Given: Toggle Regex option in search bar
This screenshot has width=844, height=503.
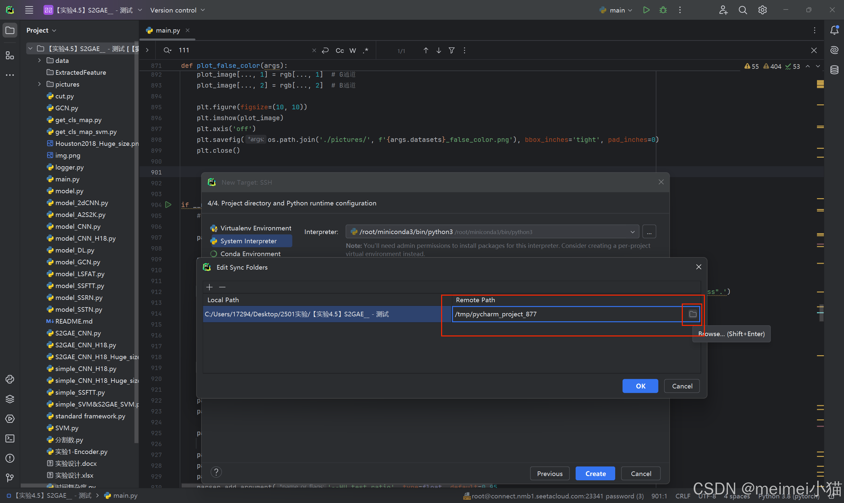Looking at the screenshot, I should pyautogui.click(x=366, y=50).
